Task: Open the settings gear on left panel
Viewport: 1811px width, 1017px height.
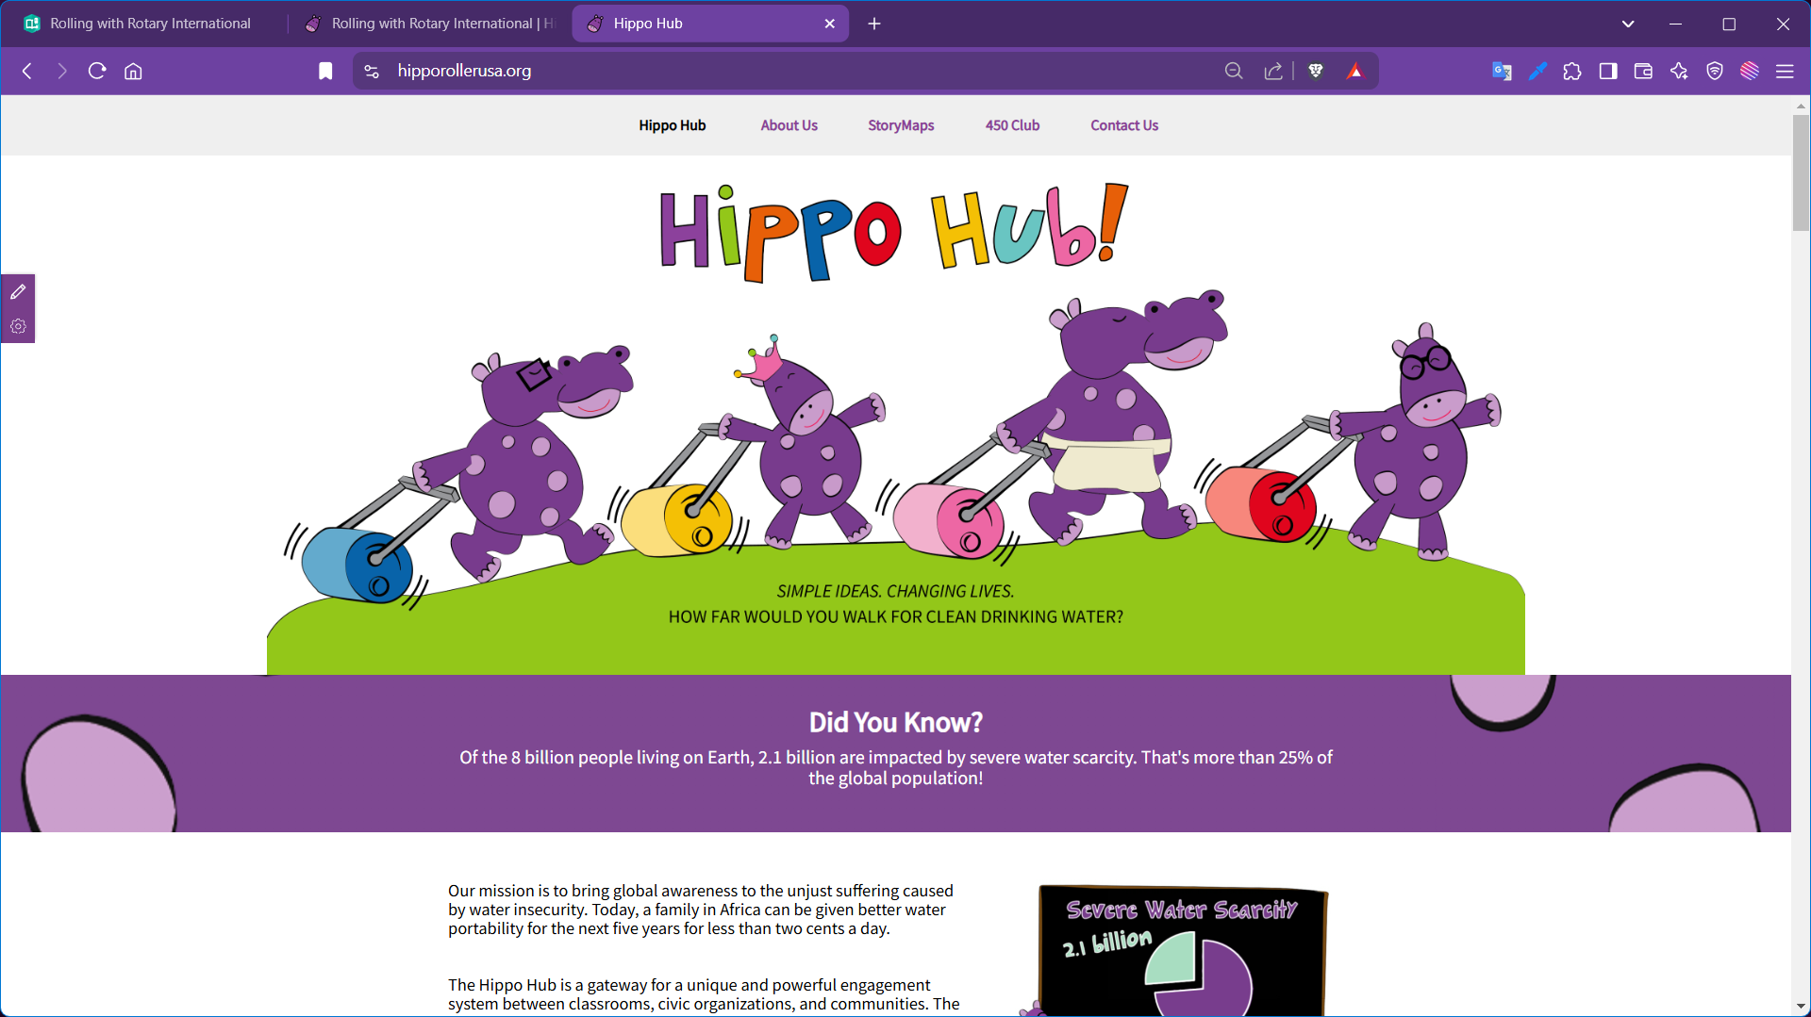Action: 18,326
